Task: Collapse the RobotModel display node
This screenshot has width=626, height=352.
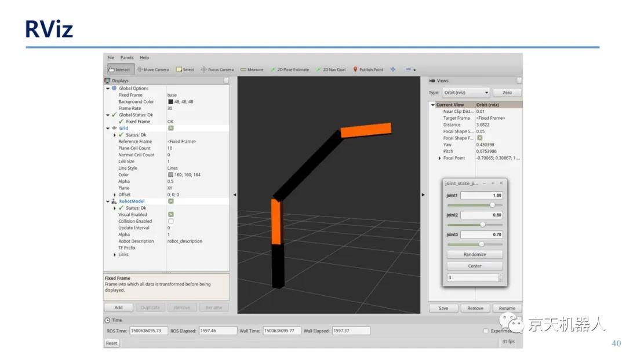Action: click(x=108, y=201)
